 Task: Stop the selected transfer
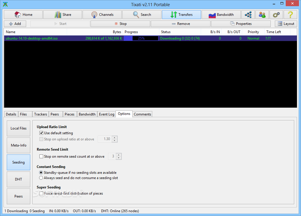click(x=120, y=24)
